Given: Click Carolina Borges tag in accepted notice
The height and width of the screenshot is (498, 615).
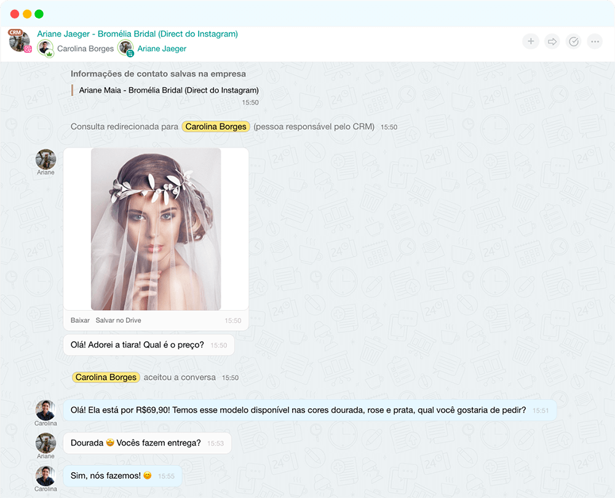Looking at the screenshot, I should coord(106,377).
